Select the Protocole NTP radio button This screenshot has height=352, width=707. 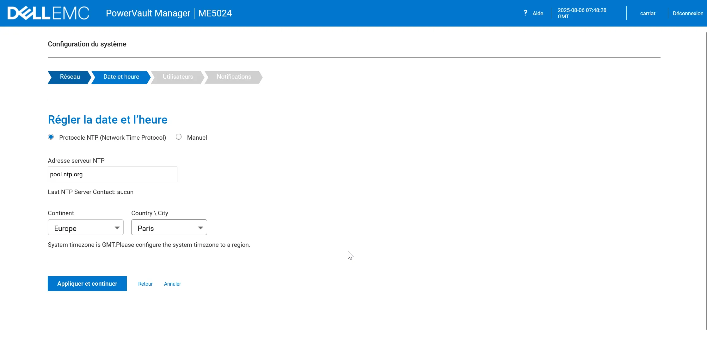tap(51, 137)
